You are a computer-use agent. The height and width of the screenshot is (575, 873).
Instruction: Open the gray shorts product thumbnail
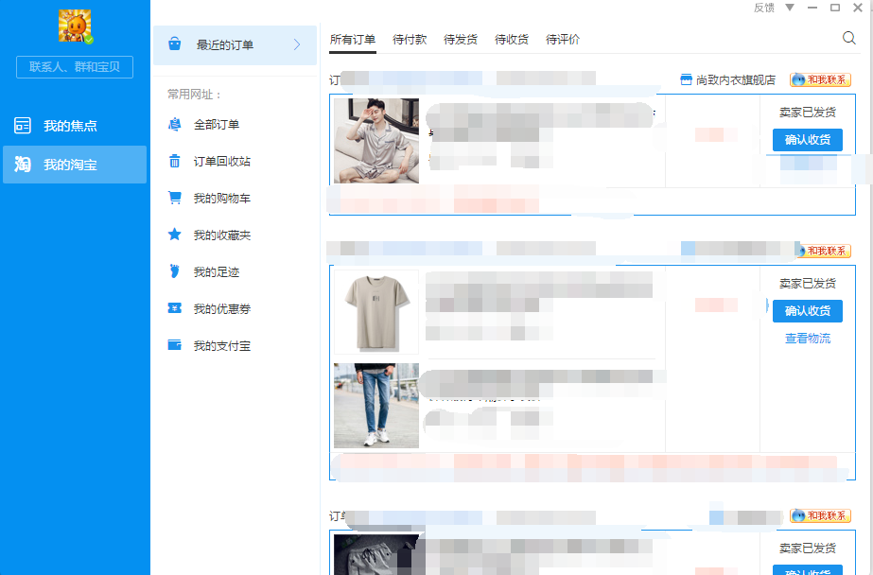pos(376,555)
